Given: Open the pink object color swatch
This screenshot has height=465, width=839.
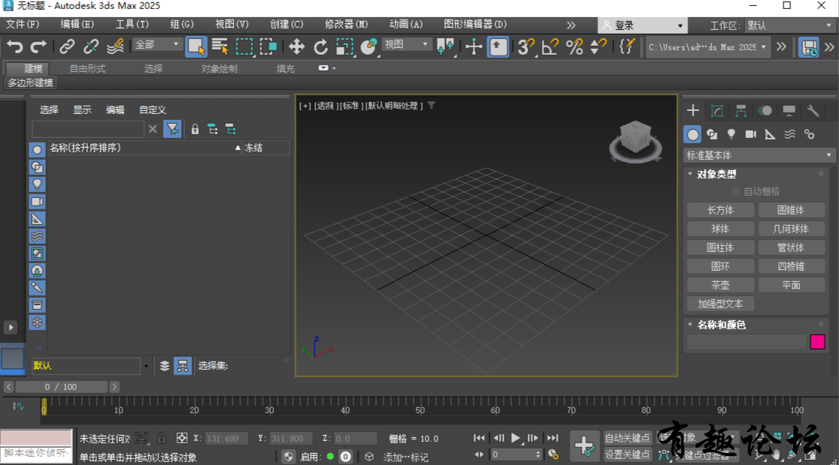Looking at the screenshot, I should click(817, 341).
